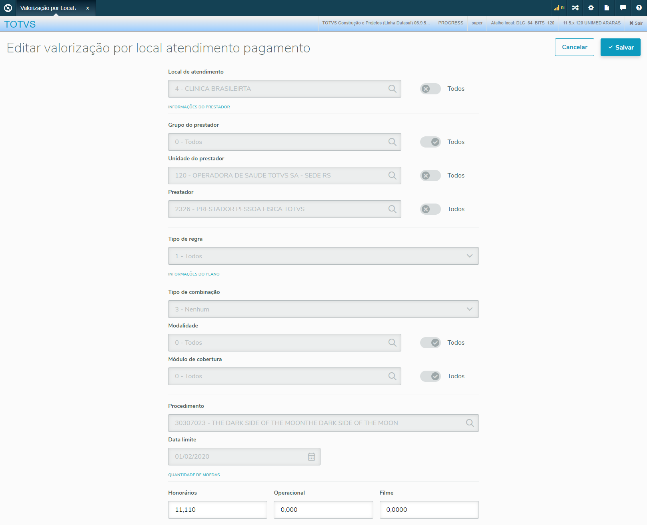The width and height of the screenshot is (647, 525).
Task: Click the Data limite date field
Action: tap(244, 457)
